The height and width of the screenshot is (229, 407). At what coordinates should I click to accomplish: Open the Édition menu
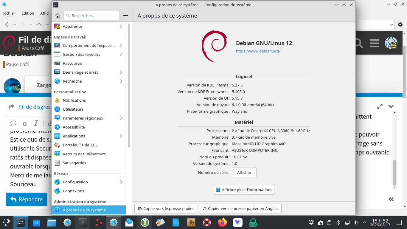coord(28,13)
